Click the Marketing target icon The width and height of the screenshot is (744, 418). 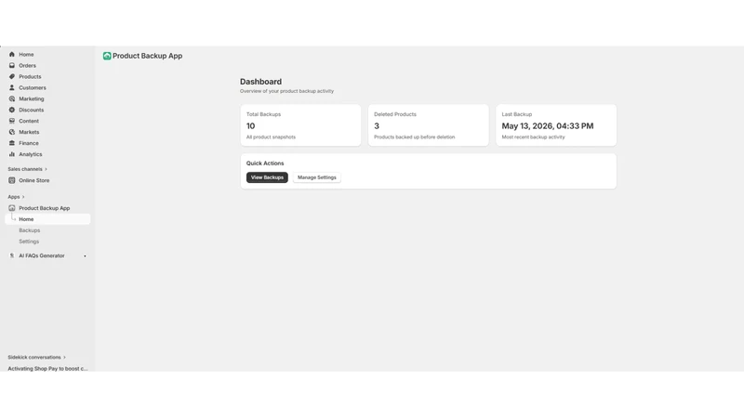pyautogui.click(x=12, y=98)
